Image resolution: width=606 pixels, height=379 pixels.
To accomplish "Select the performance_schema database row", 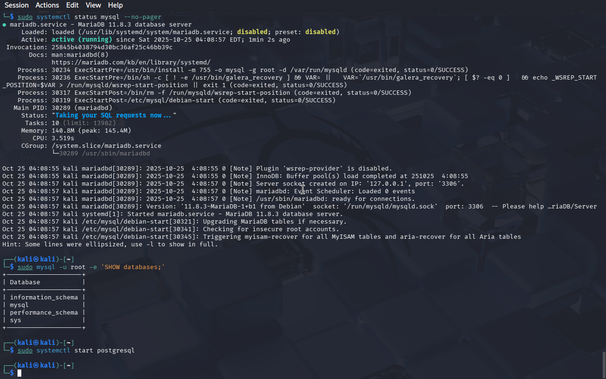I will coord(44,313).
